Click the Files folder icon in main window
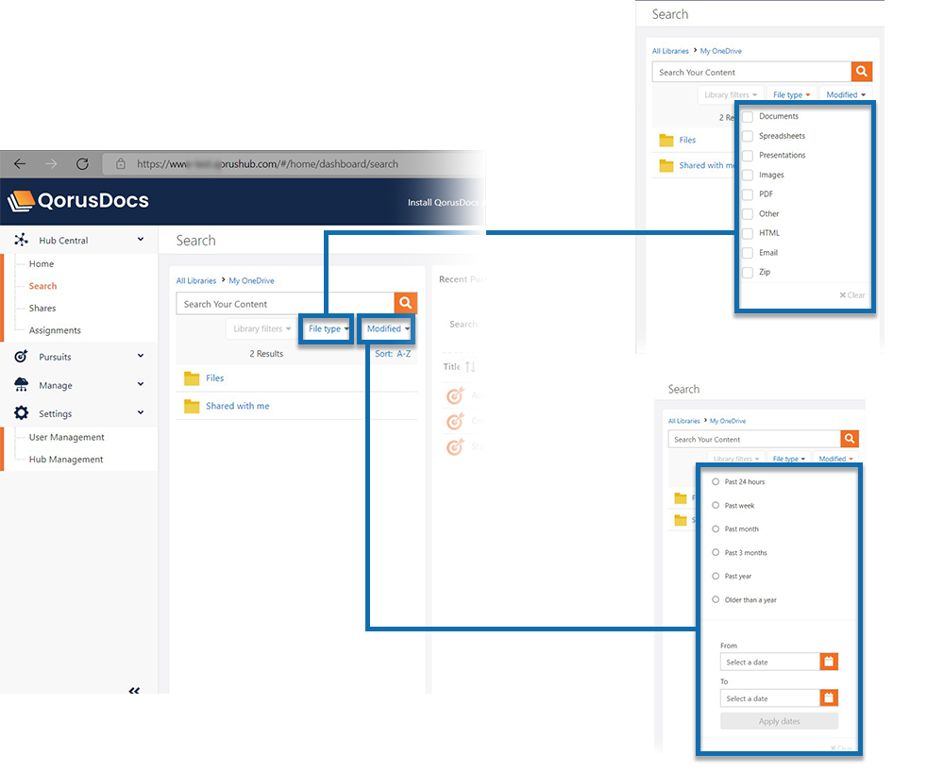Viewport: 944px width, 772px height. pos(192,378)
